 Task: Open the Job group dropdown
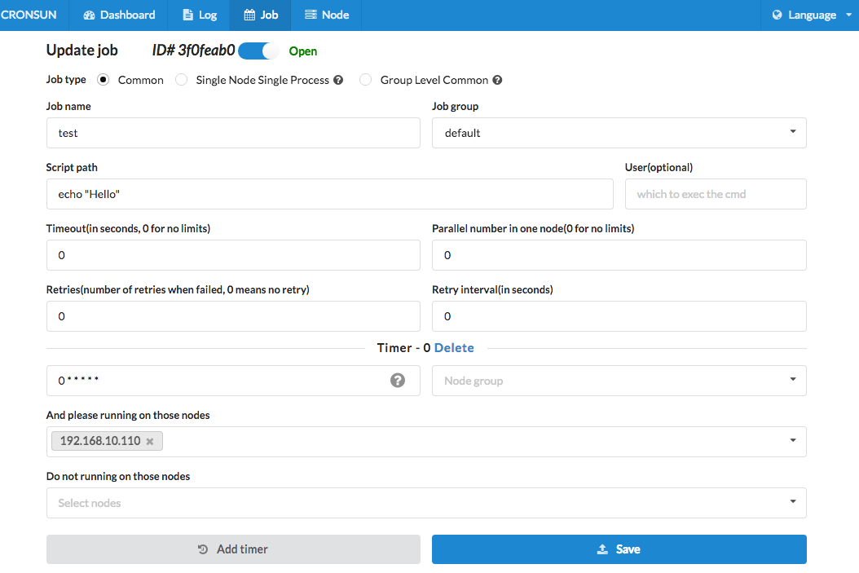pos(619,133)
